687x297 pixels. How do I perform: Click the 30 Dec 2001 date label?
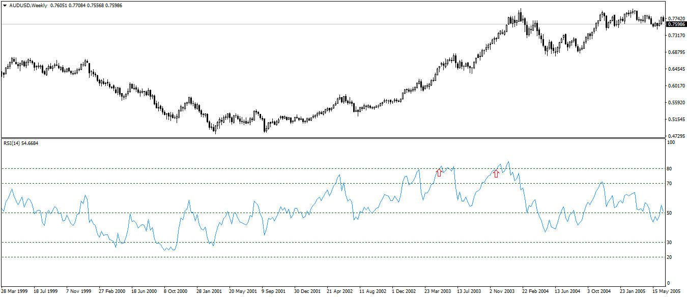307,291
